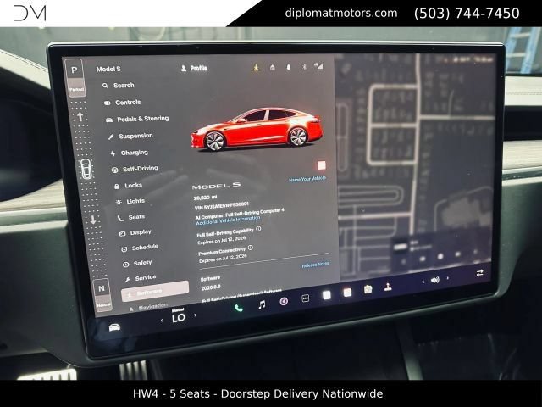Image resolution: width=542 pixels, height=407 pixels.
Task: Open the white square app in the dock
Action: click(326, 295)
